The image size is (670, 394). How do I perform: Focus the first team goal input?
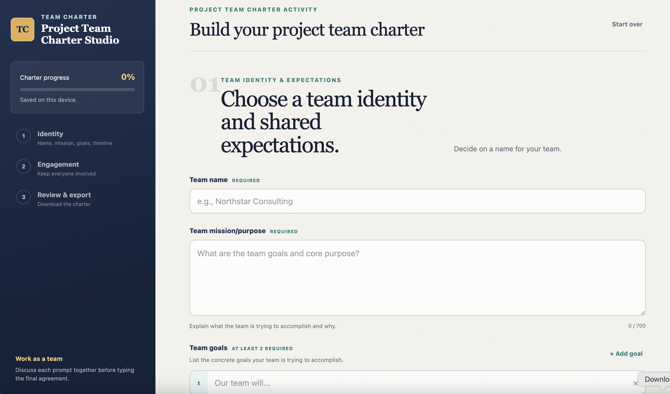pyautogui.click(x=419, y=383)
